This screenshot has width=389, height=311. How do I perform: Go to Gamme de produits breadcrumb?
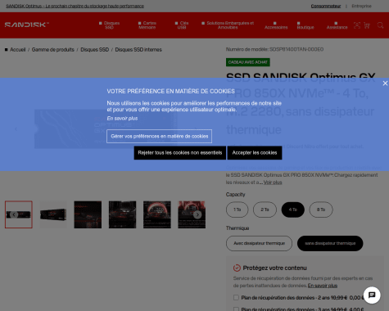tap(53, 50)
